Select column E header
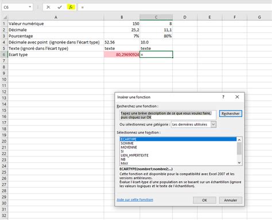The width and height of the screenshot is (272, 220). pyautogui.click(x=209, y=17)
